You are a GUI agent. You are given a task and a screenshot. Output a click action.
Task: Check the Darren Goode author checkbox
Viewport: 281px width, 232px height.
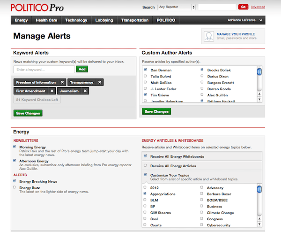tap(202, 88)
